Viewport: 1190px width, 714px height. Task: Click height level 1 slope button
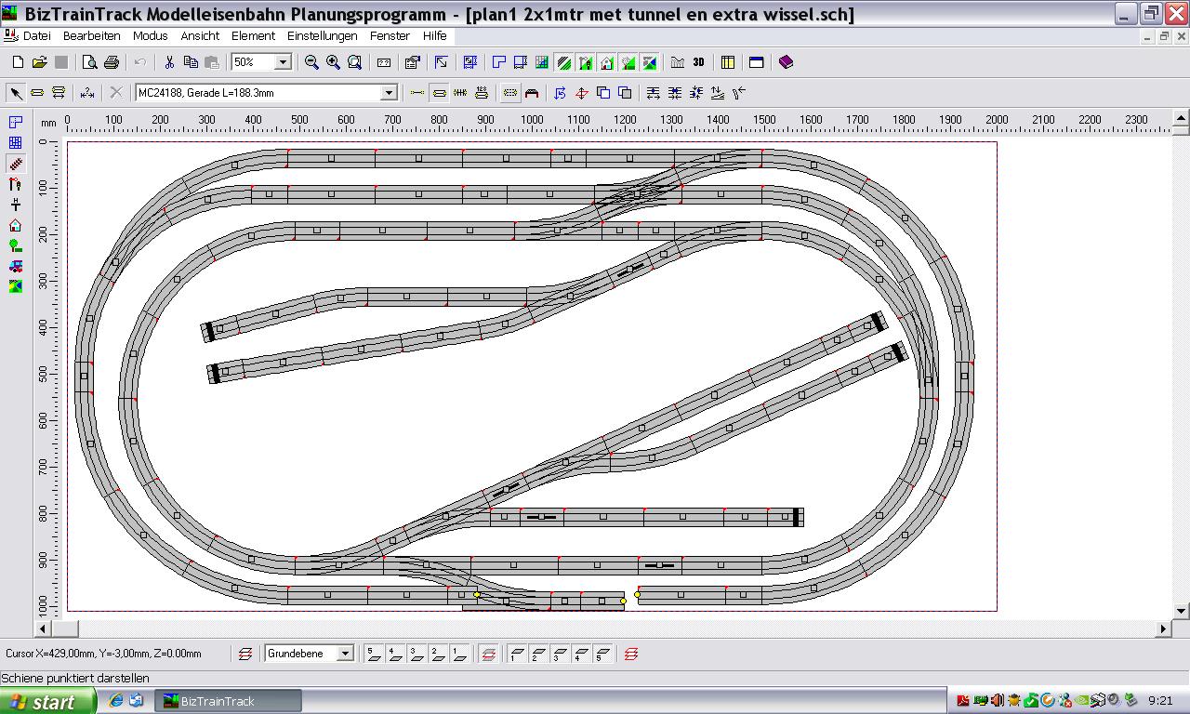(x=517, y=654)
